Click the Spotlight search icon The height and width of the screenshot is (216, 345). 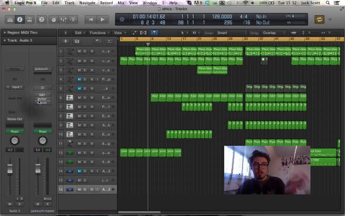[328, 3]
